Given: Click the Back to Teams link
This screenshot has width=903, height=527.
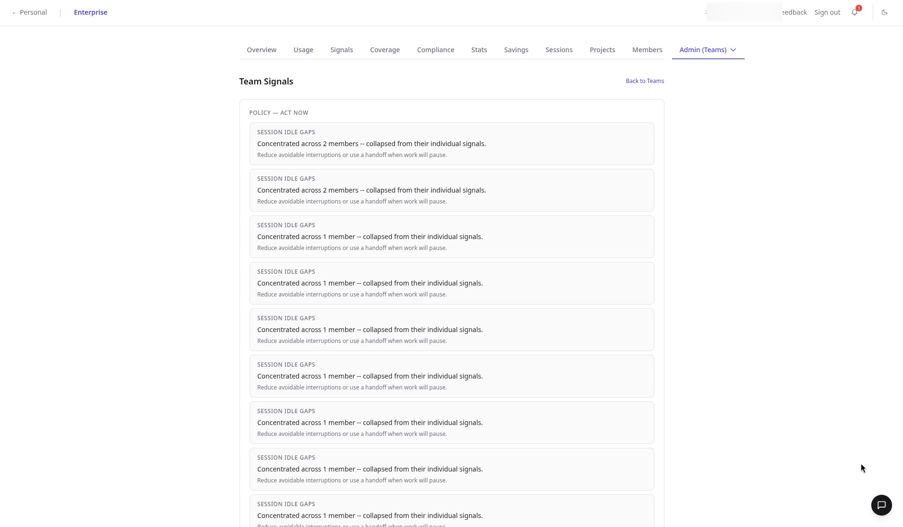Looking at the screenshot, I should click(x=645, y=81).
